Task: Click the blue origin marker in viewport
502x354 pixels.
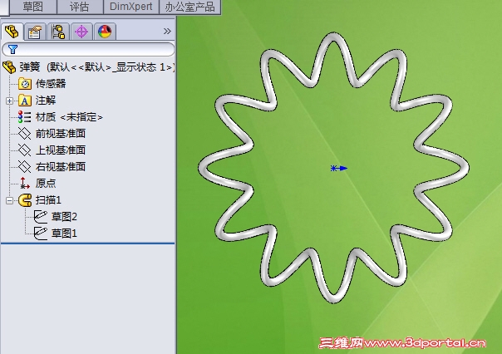Action: [339, 168]
